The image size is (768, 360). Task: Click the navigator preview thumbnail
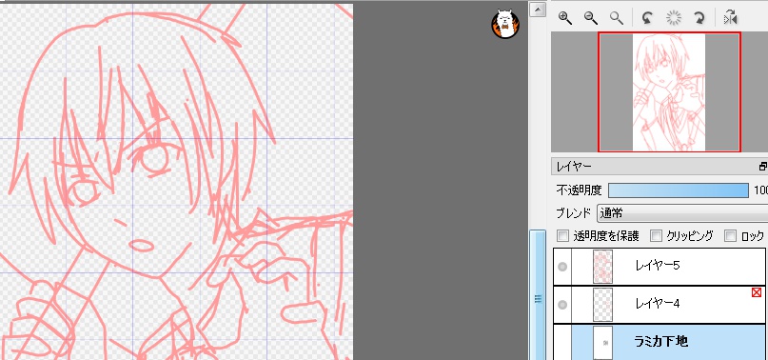pyautogui.click(x=669, y=92)
